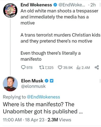Open three-dot menu on End Wokeness tweet
101x127 pixels.
coord(100,5)
